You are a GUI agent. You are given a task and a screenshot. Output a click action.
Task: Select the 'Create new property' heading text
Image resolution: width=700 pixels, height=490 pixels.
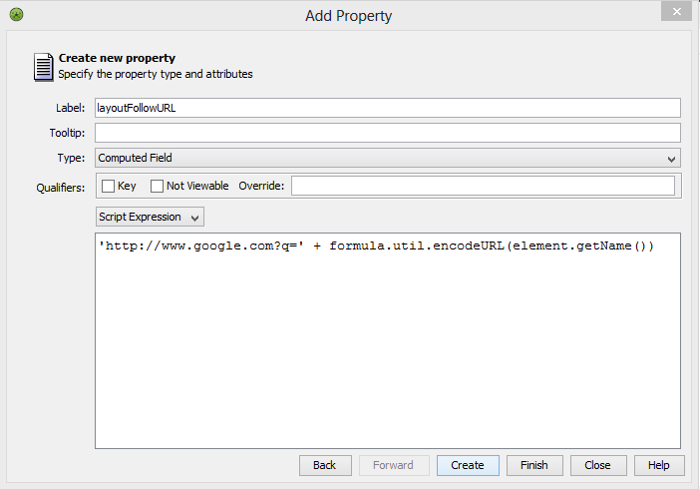[117, 58]
